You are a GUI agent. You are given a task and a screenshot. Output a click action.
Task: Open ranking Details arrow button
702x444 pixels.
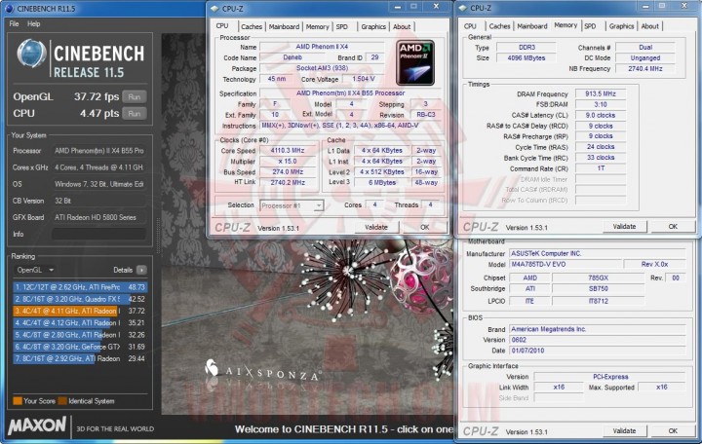coord(141,270)
